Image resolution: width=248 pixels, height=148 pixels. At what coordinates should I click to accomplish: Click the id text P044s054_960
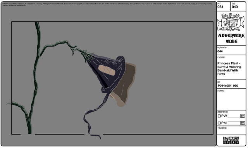point(228,86)
